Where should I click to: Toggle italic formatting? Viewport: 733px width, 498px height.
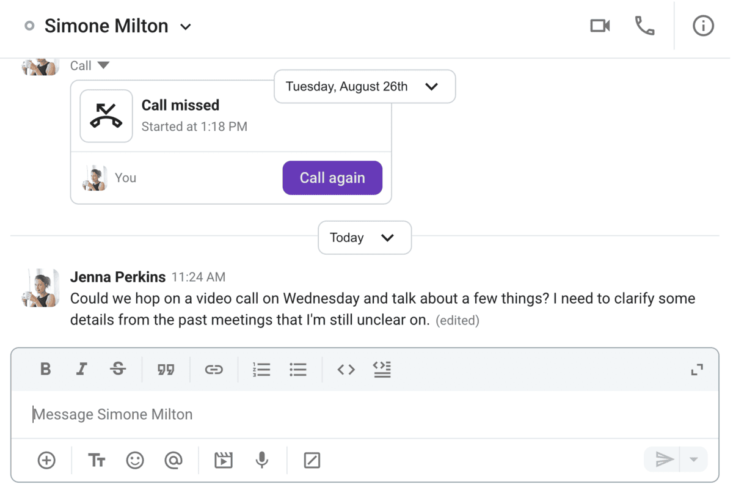[x=81, y=369]
